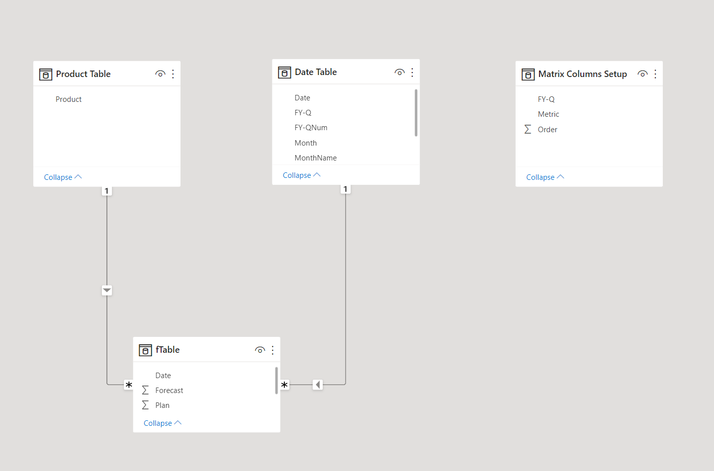714x471 pixels.
Task: Click the '1' cardinality marker under Date Table
Action: point(346,189)
